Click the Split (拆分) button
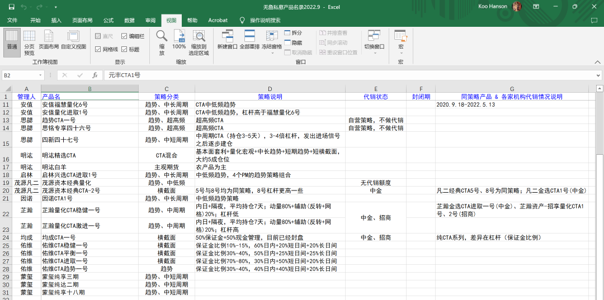This screenshot has height=300, width=604. click(x=293, y=33)
